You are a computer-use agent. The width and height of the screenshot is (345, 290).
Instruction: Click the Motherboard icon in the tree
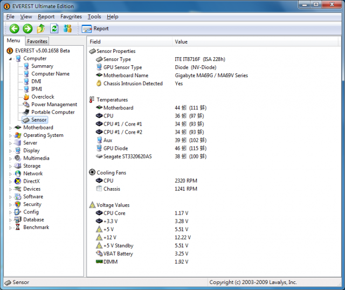(18, 127)
